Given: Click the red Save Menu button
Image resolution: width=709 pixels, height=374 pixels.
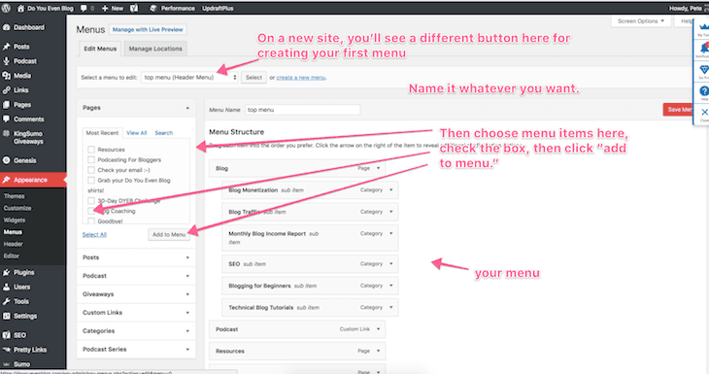Looking at the screenshot, I should (x=678, y=110).
